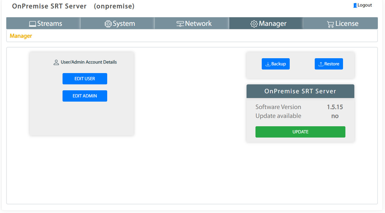Image resolution: width=385 pixels, height=213 pixels.
Task: Click the door icon beside Logout
Action: pos(355,5)
